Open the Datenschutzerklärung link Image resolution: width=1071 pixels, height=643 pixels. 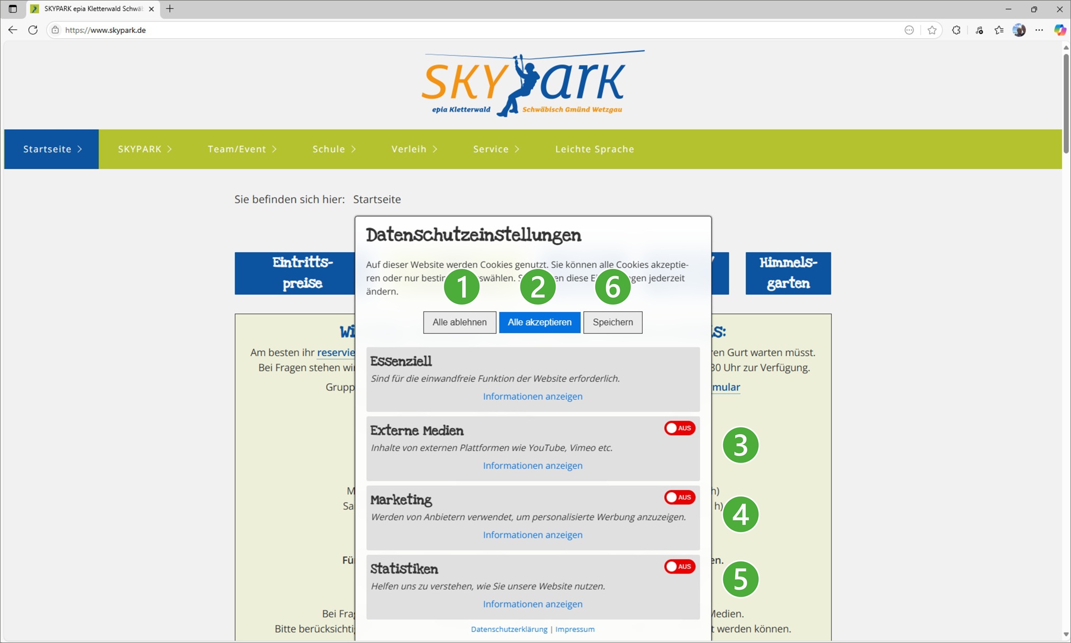(509, 629)
